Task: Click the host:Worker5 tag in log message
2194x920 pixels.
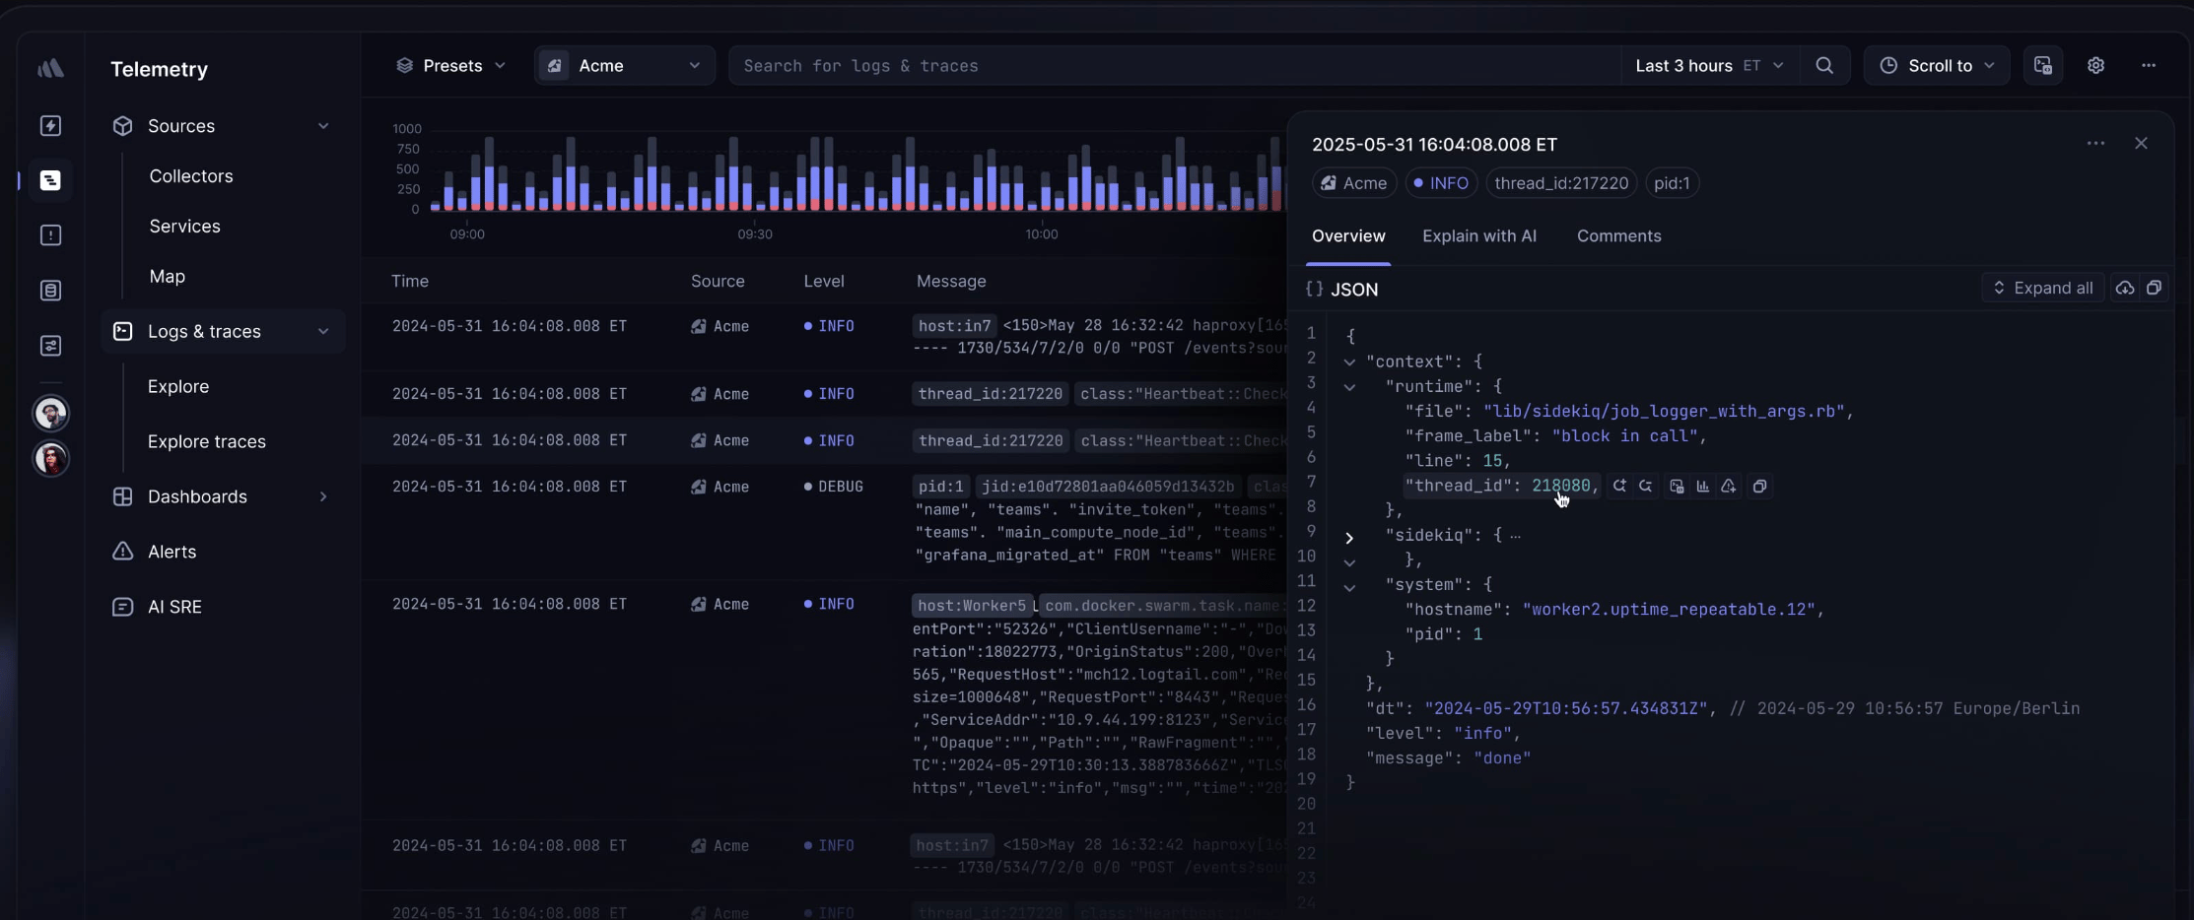Action: (972, 606)
